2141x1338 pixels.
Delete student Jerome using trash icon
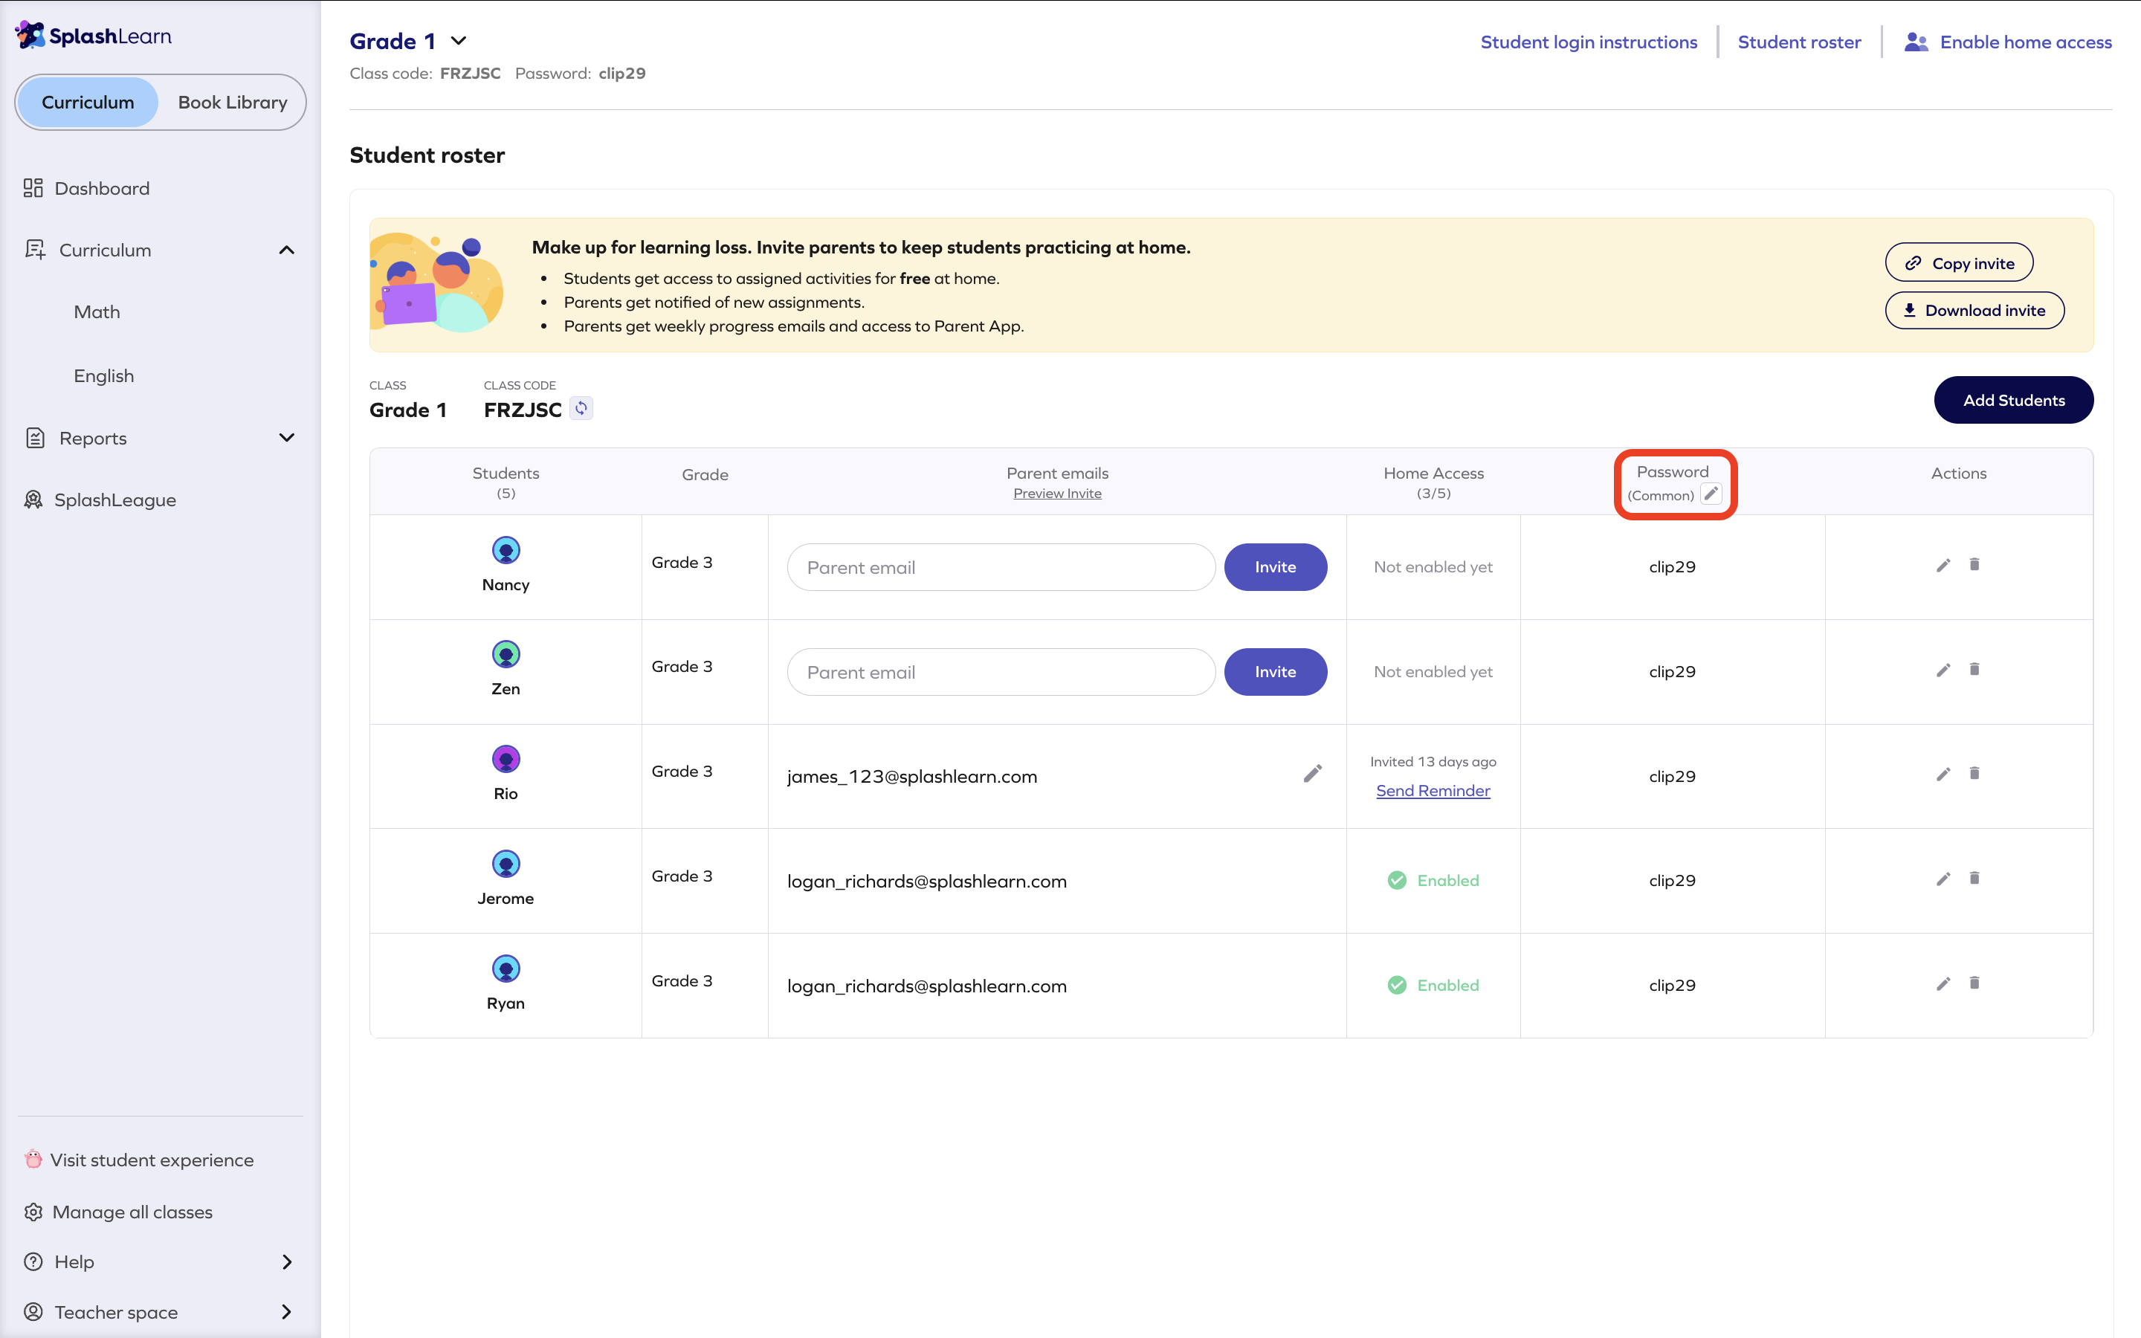(x=1974, y=878)
